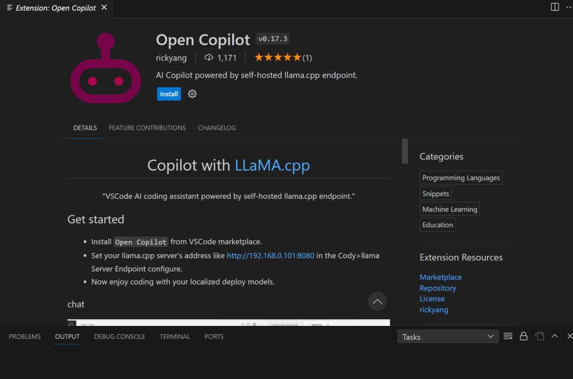Screen dimensions: 573x379
Task: Switch to the PORTS panel tab
Action: point(214,337)
